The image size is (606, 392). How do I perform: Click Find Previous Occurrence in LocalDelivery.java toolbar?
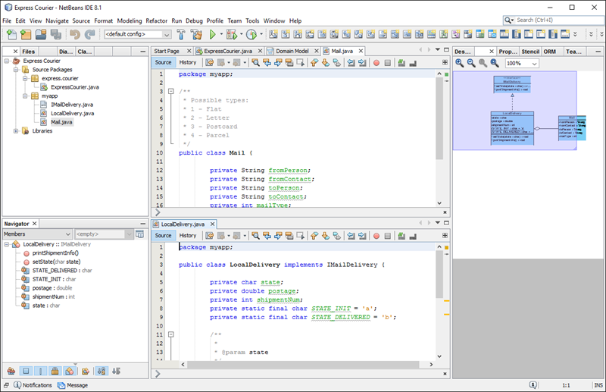(267, 236)
